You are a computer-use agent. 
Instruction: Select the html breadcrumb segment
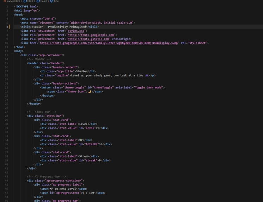(x=30, y=1)
